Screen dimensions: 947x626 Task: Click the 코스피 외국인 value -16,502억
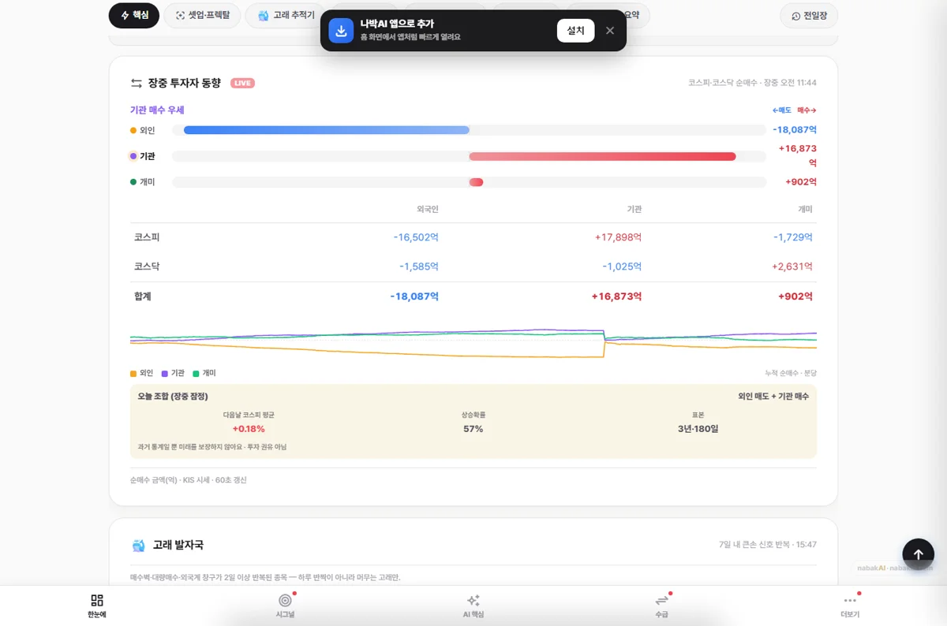tap(416, 237)
